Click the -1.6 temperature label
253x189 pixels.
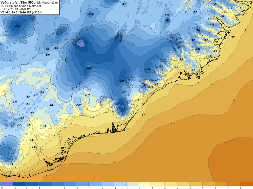click(28, 125)
